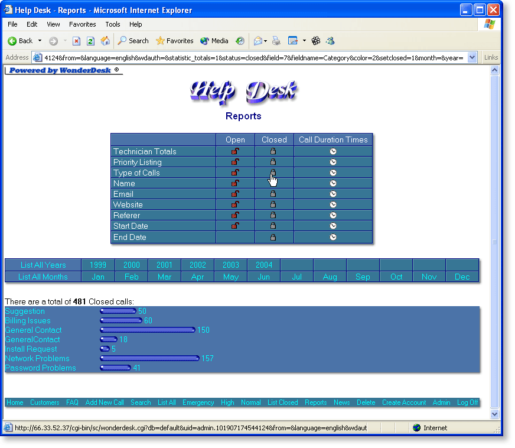
Task: Open the List Closed footer link
Action: tap(282, 402)
